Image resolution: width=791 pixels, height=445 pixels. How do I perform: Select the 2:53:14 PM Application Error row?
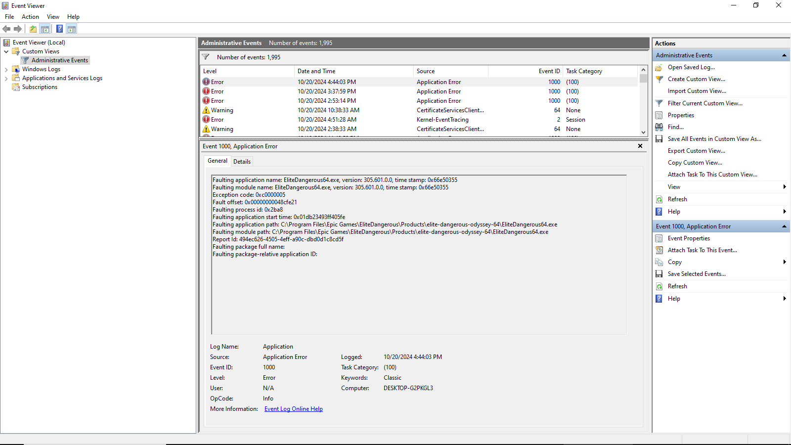point(419,101)
